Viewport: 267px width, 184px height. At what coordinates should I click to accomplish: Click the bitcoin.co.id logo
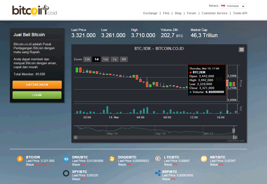click(35, 10)
